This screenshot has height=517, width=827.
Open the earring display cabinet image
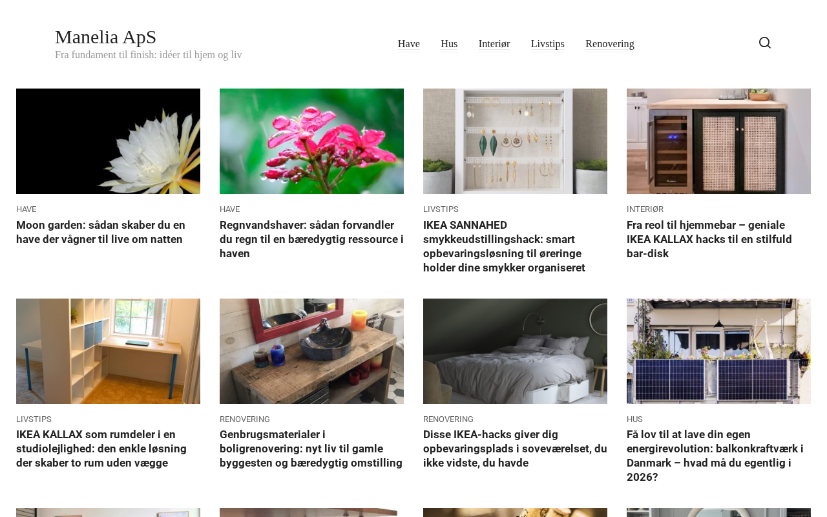pos(515,141)
